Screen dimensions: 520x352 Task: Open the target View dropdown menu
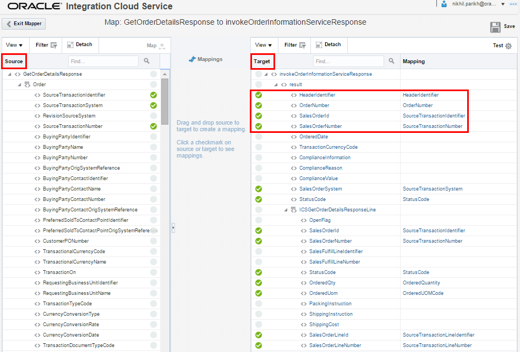263,45
